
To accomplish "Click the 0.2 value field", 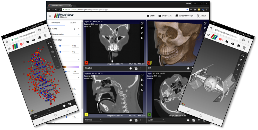I will (75, 52).
